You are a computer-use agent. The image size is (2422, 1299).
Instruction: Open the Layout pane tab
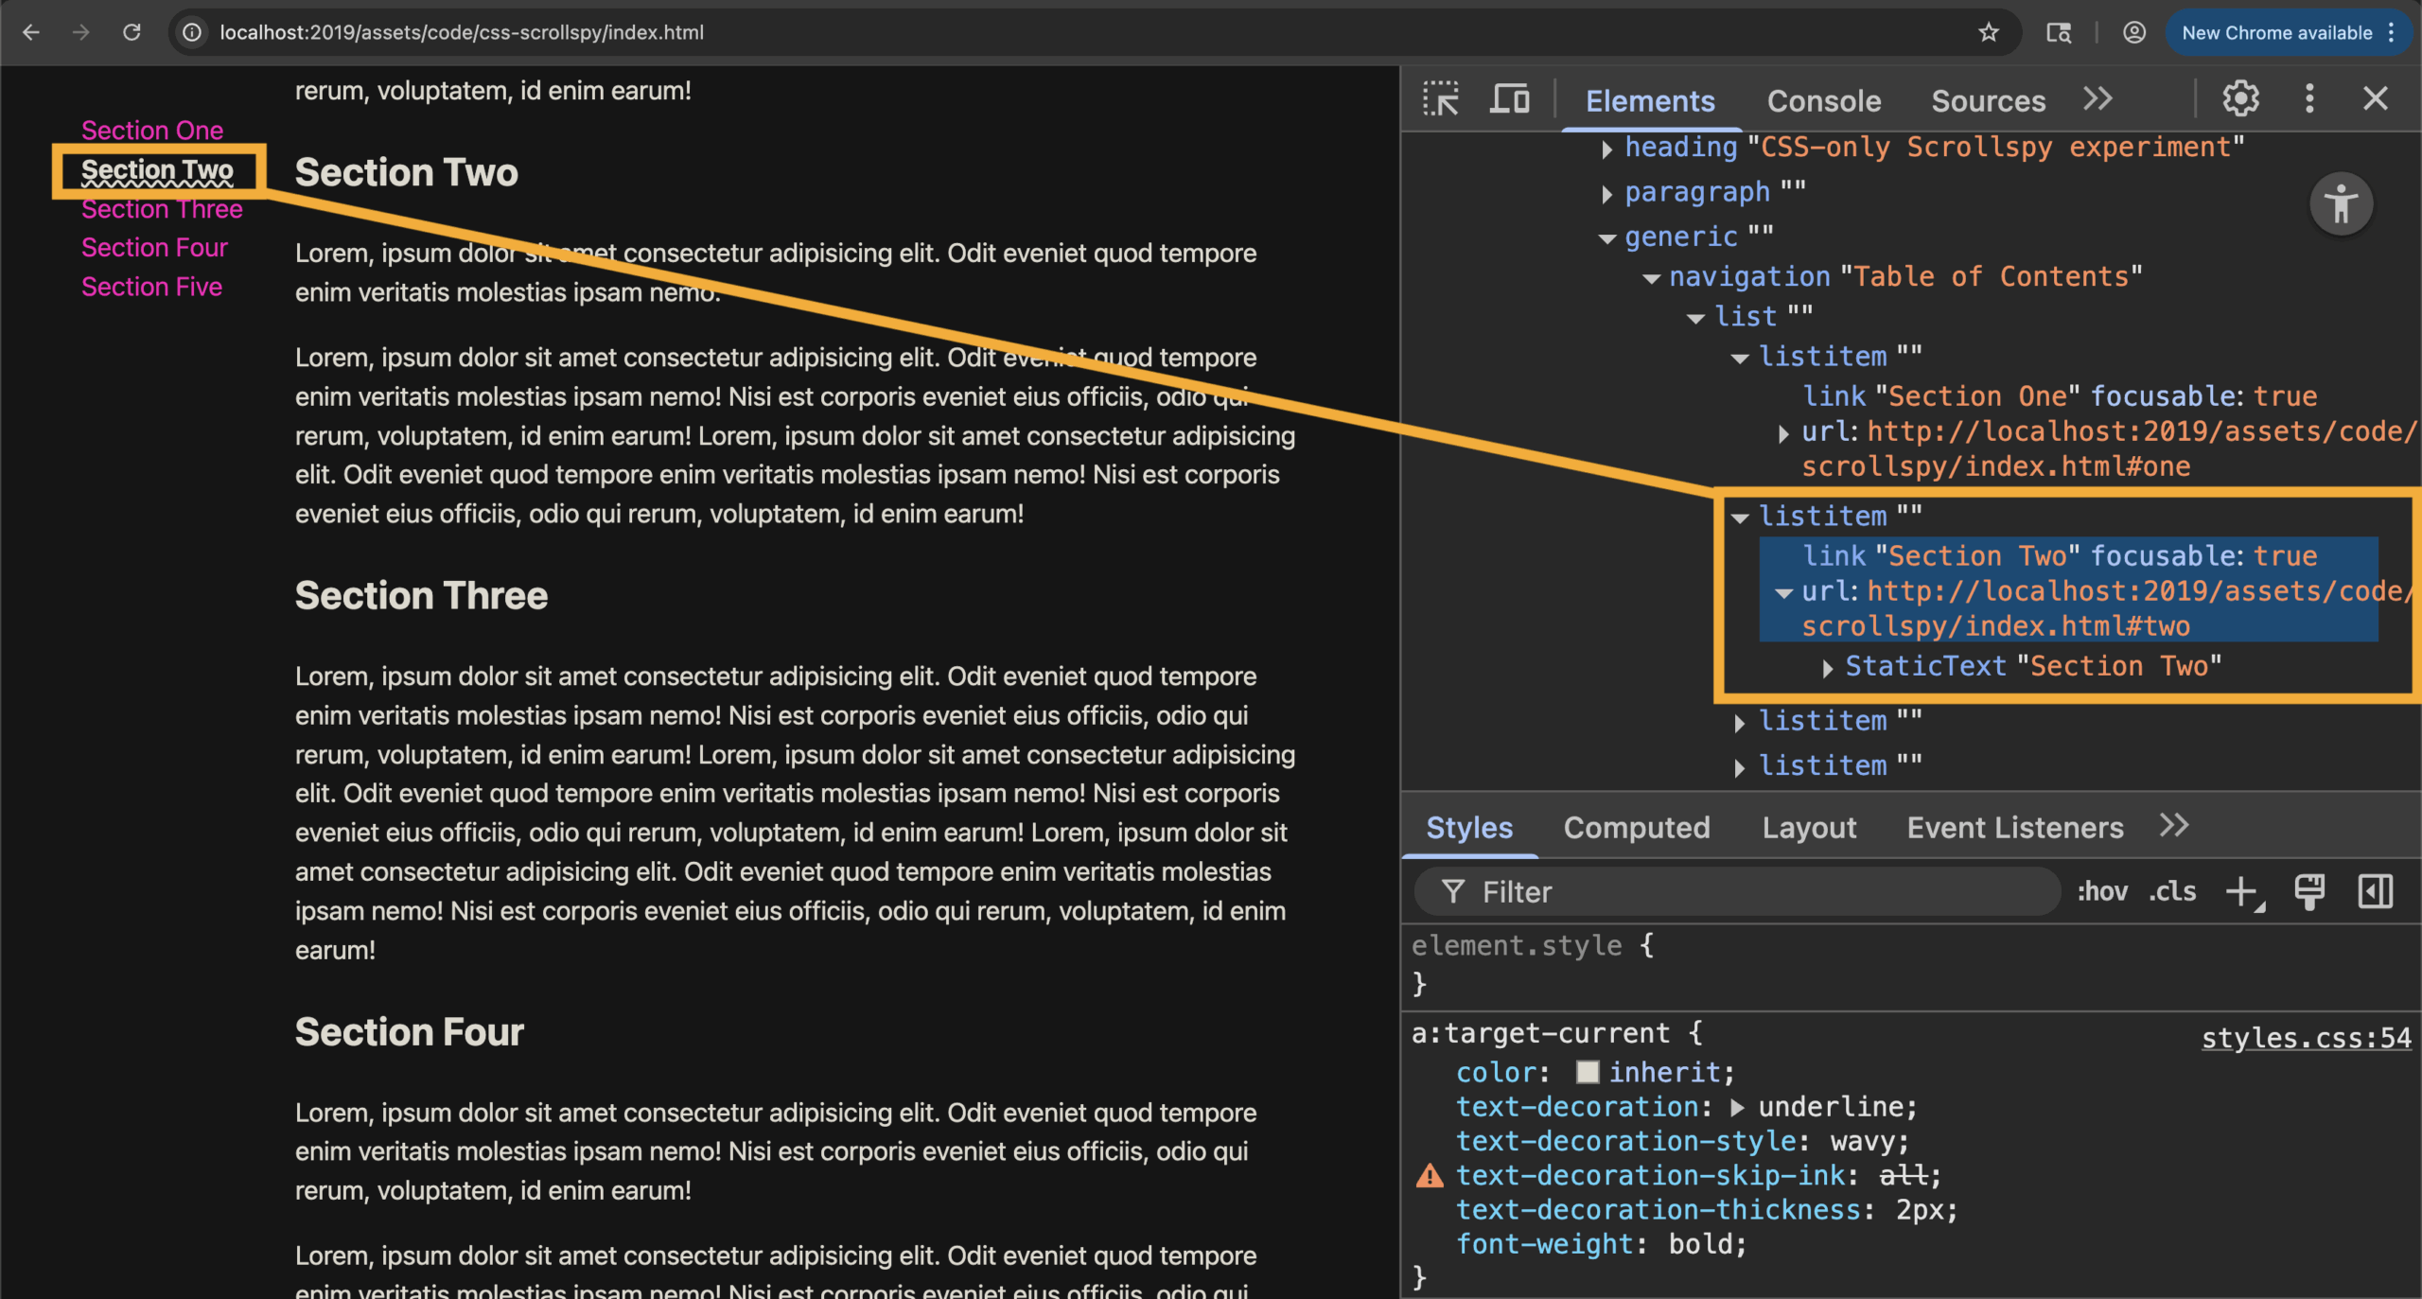coord(1809,828)
